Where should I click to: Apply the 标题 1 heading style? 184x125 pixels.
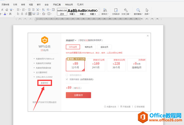(72, 12)
